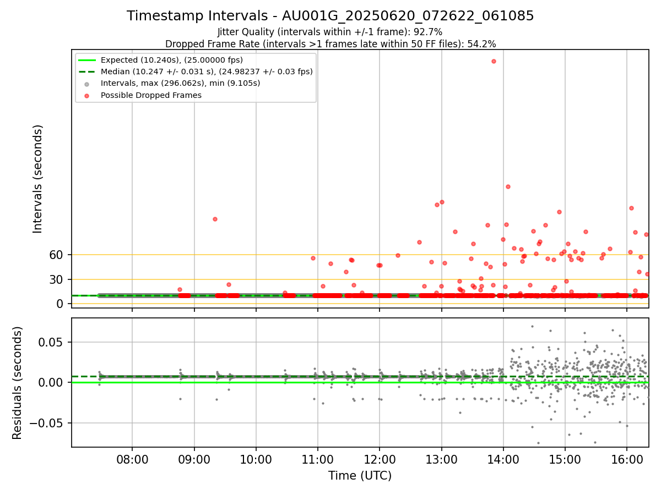Click the −0.05 residuals axis tick label
Screen dimensions: 661x495
[48, 423]
